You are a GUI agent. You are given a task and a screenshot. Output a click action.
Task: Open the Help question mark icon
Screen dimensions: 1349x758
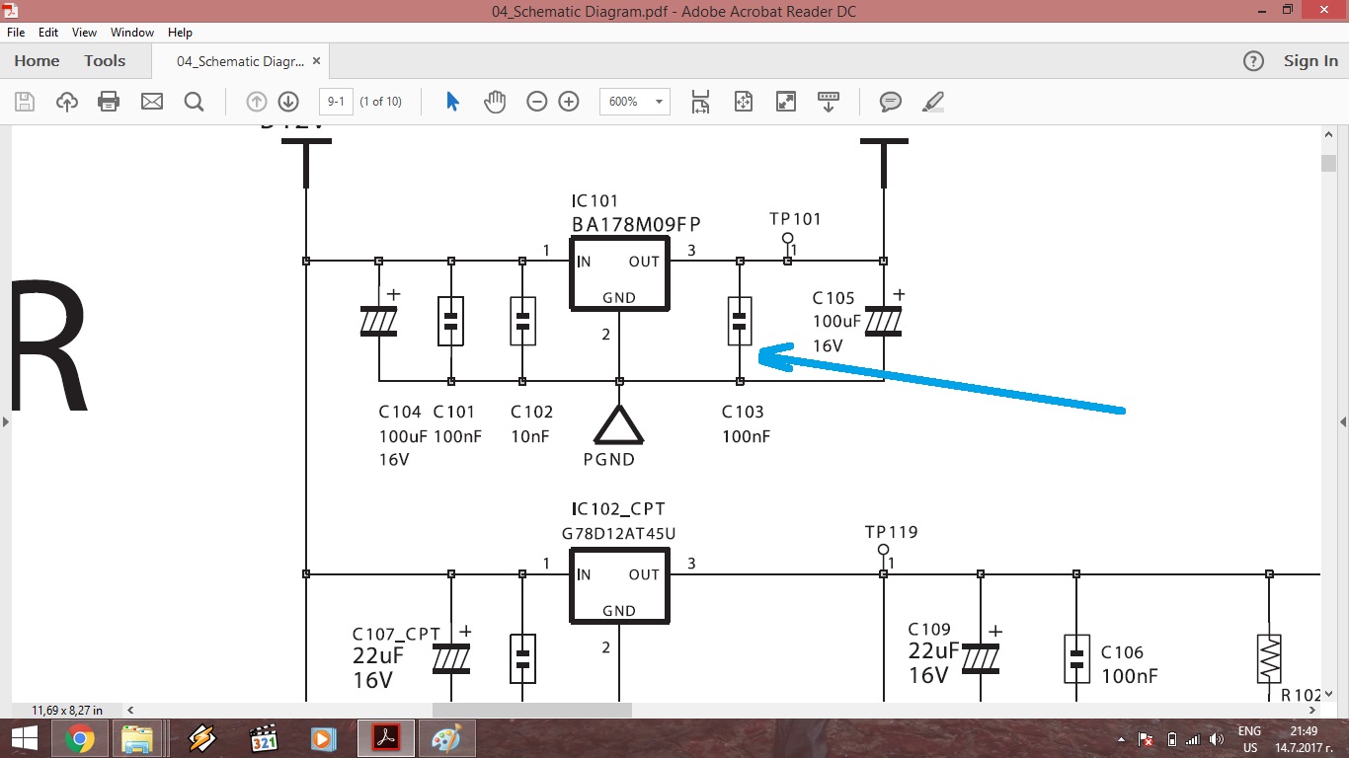pos(1253,61)
